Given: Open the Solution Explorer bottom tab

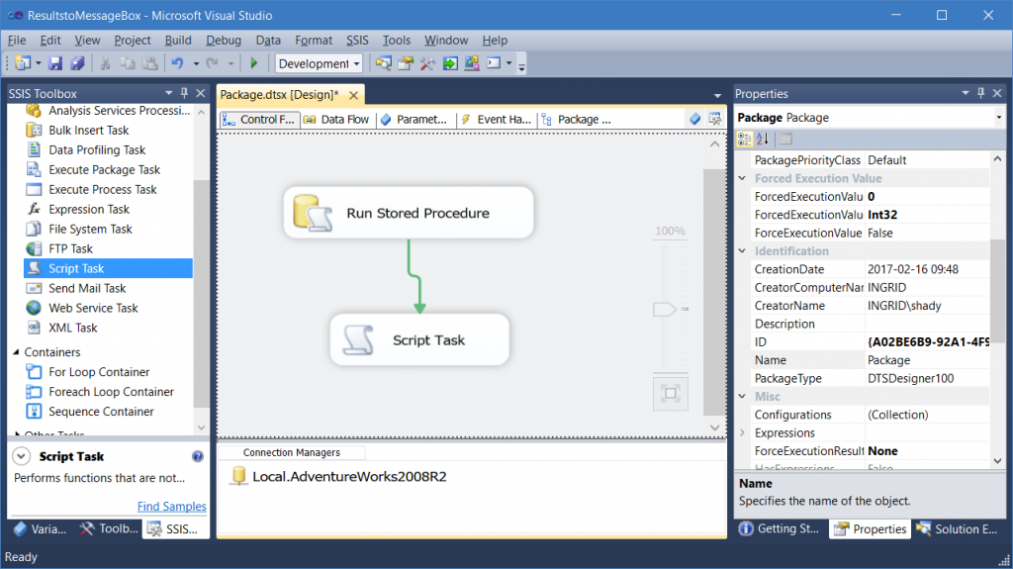Looking at the screenshot, I should click(x=958, y=528).
